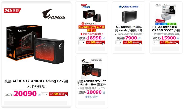Click the 詳 details icon beside 16990
This screenshot has width=184, height=111.
tap(104, 38)
